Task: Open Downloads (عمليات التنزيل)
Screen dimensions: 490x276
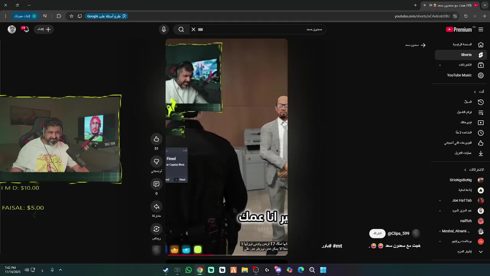Action: coord(461,153)
